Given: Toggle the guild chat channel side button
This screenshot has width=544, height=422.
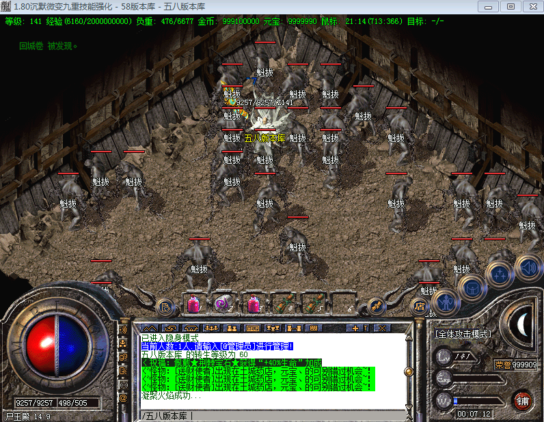Looking at the screenshot, I should pyautogui.click(x=124, y=357).
